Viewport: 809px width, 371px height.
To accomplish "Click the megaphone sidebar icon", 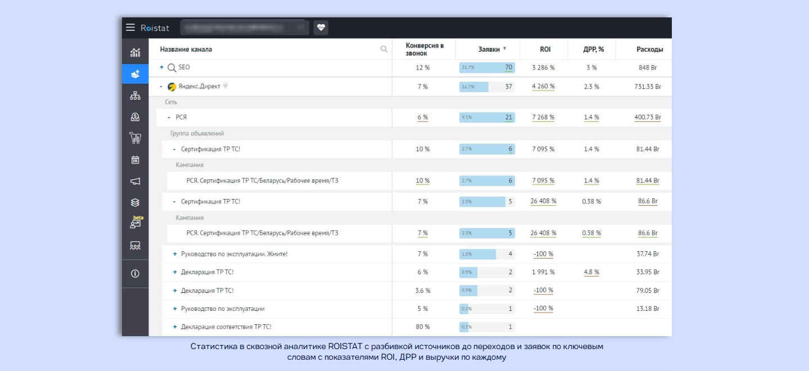I will tap(135, 181).
